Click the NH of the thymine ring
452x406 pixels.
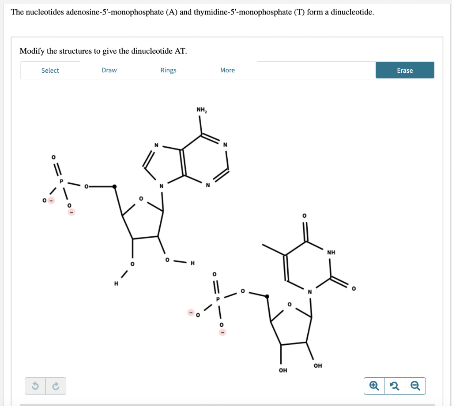tap(330, 252)
